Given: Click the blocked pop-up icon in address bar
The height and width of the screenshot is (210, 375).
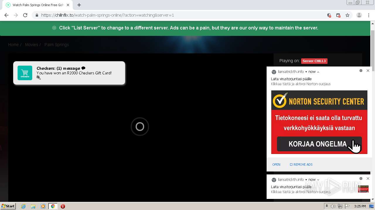Looking at the screenshot, I should pyautogui.click(x=338, y=15).
